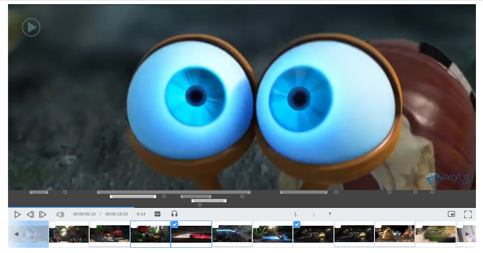This screenshot has height=253, width=483.
Task: Click the remaining time -0:14
Action: pyautogui.click(x=141, y=214)
